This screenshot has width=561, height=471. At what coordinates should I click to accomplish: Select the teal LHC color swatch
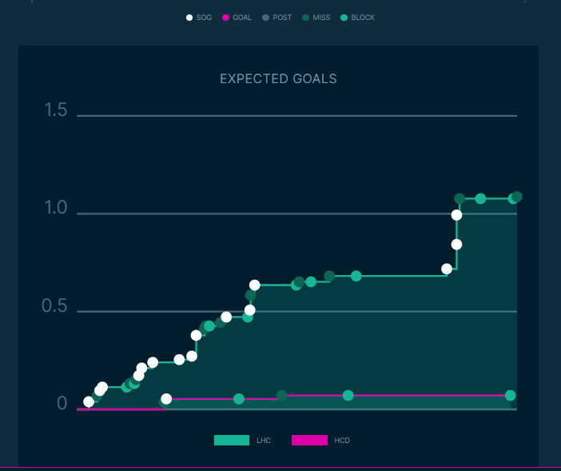coord(232,440)
